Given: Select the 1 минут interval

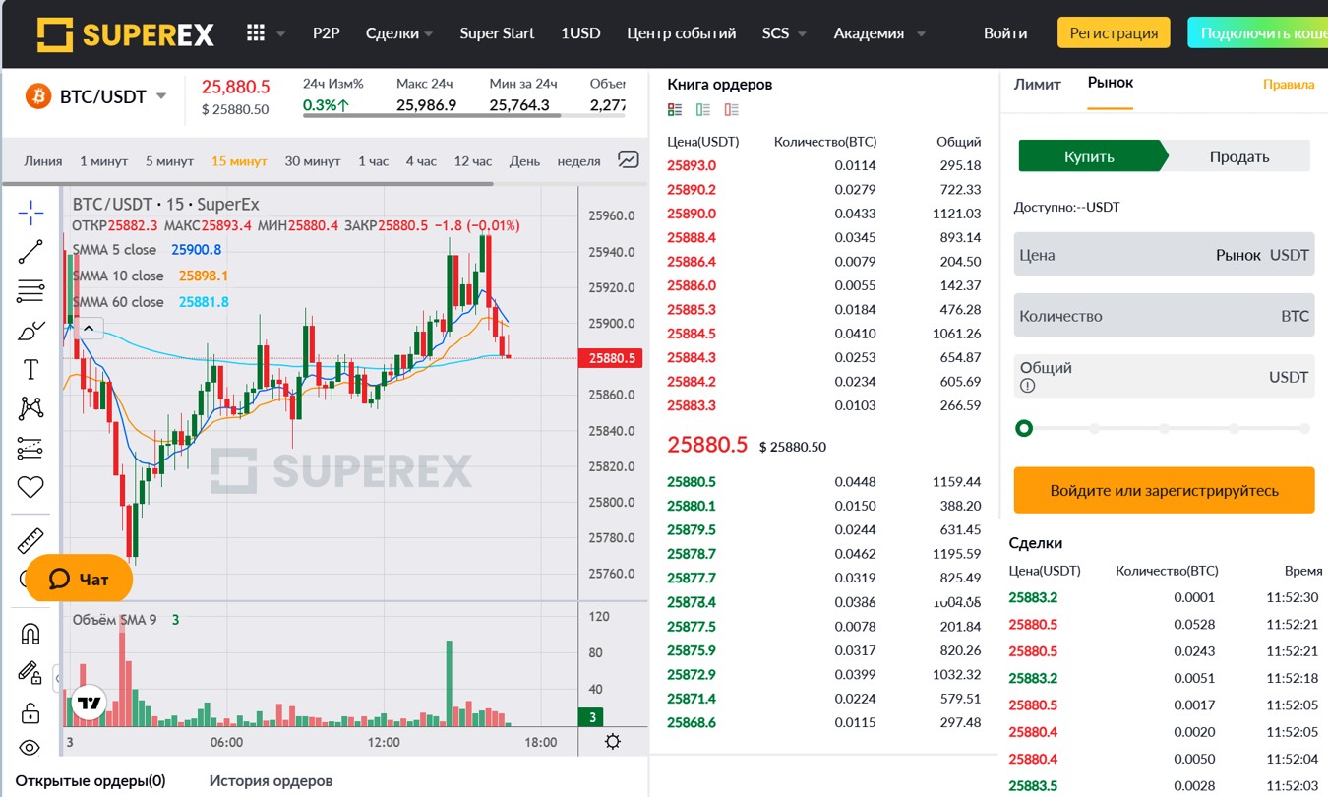Looking at the screenshot, I should (103, 161).
